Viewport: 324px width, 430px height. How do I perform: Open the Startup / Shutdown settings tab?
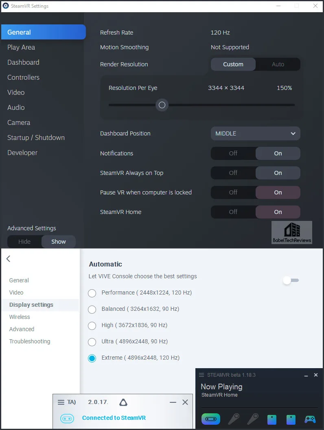coord(36,138)
